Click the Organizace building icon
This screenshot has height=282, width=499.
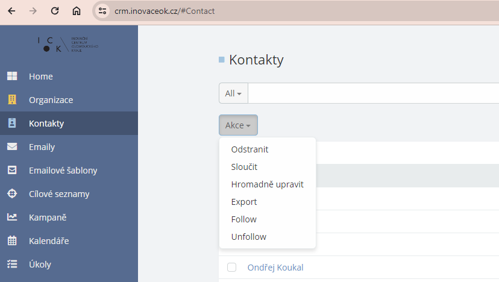(x=11, y=100)
